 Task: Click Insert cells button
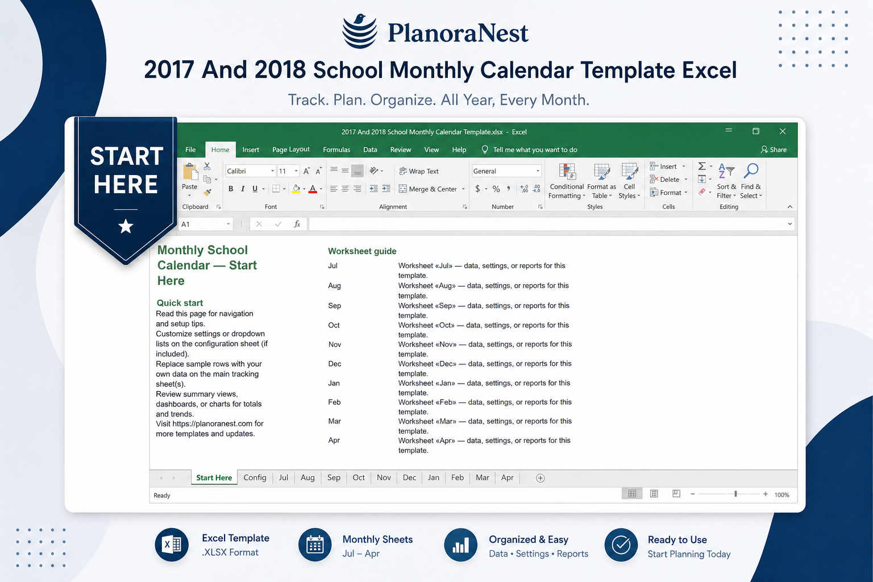(668, 167)
